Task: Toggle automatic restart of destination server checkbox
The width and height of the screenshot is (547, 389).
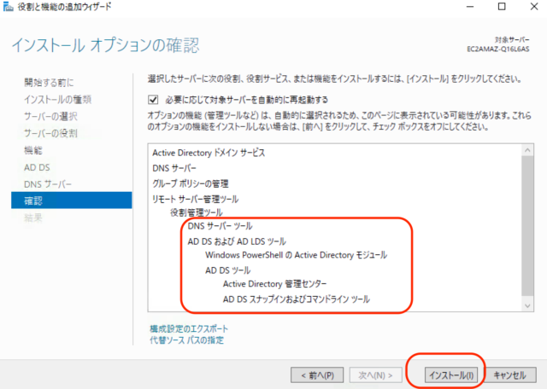Action: click(x=153, y=100)
